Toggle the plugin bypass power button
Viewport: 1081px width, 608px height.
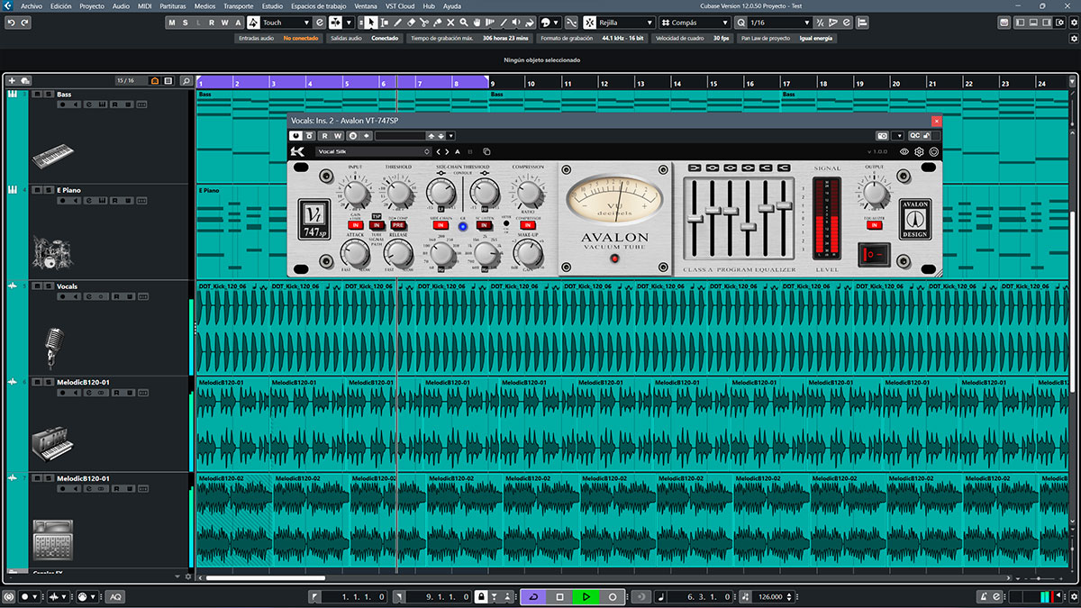(296, 135)
